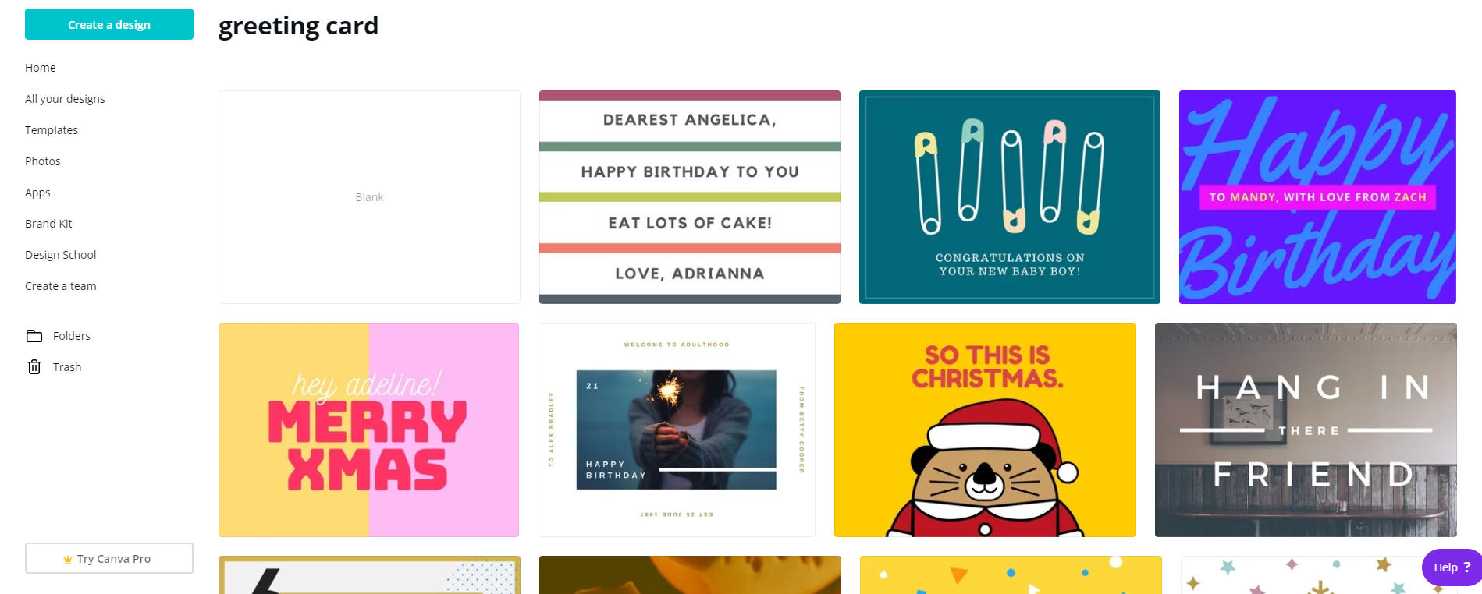Viewport: 1482px width, 594px height.
Task: Open Photos in the sidebar
Action: pos(43,161)
